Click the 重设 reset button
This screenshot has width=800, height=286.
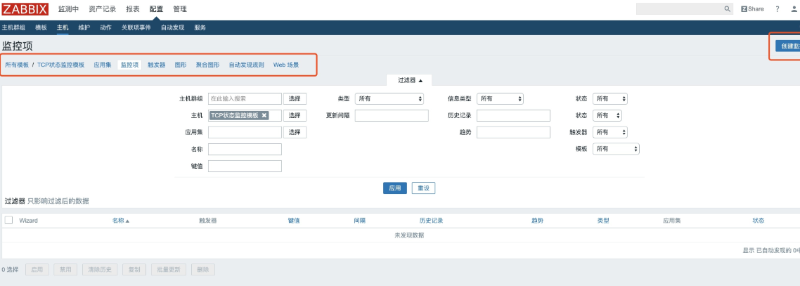click(423, 188)
